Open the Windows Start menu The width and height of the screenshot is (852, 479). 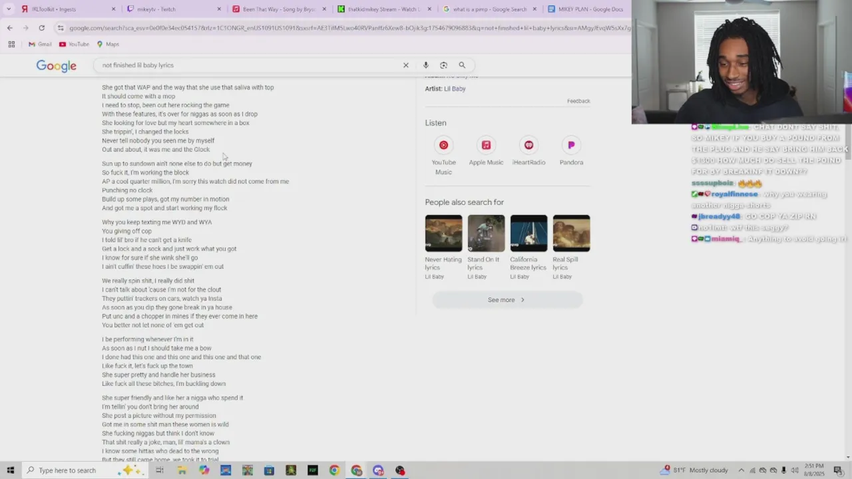[10, 470]
